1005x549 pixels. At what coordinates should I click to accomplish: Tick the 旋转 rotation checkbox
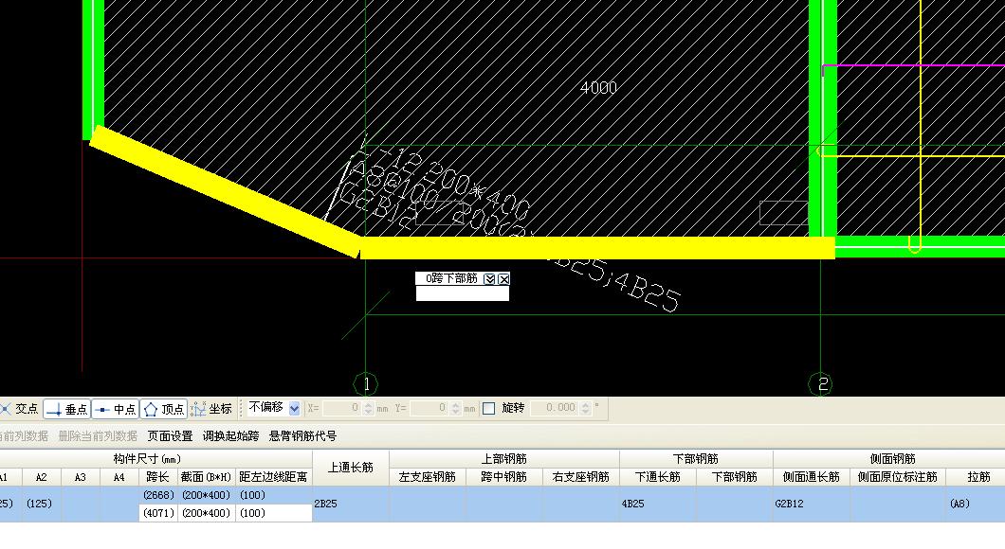[488, 408]
